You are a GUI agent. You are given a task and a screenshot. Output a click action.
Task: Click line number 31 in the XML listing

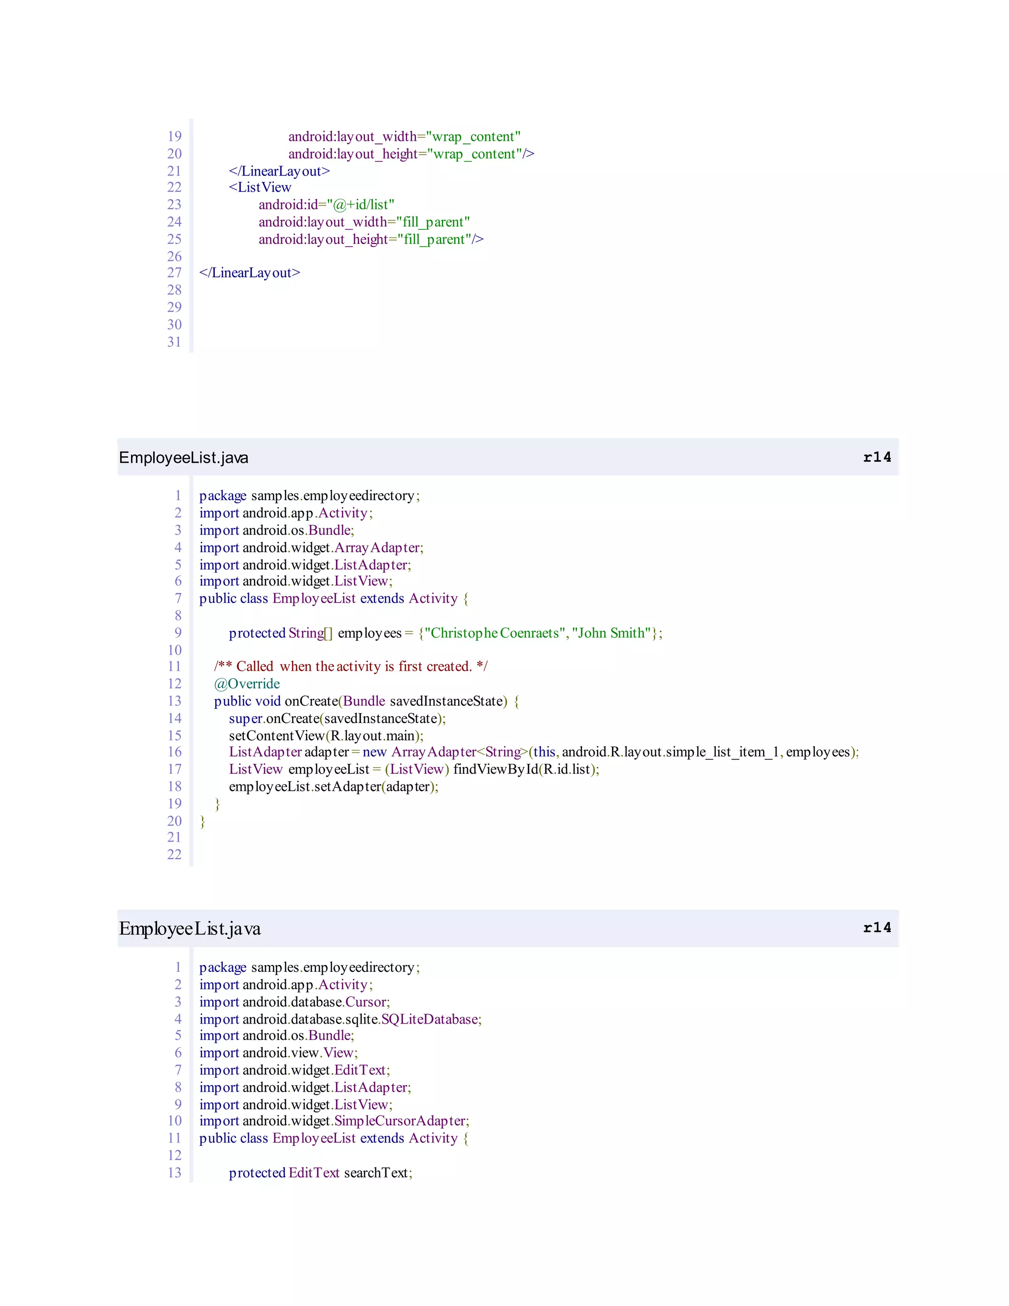click(x=174, y=342)
